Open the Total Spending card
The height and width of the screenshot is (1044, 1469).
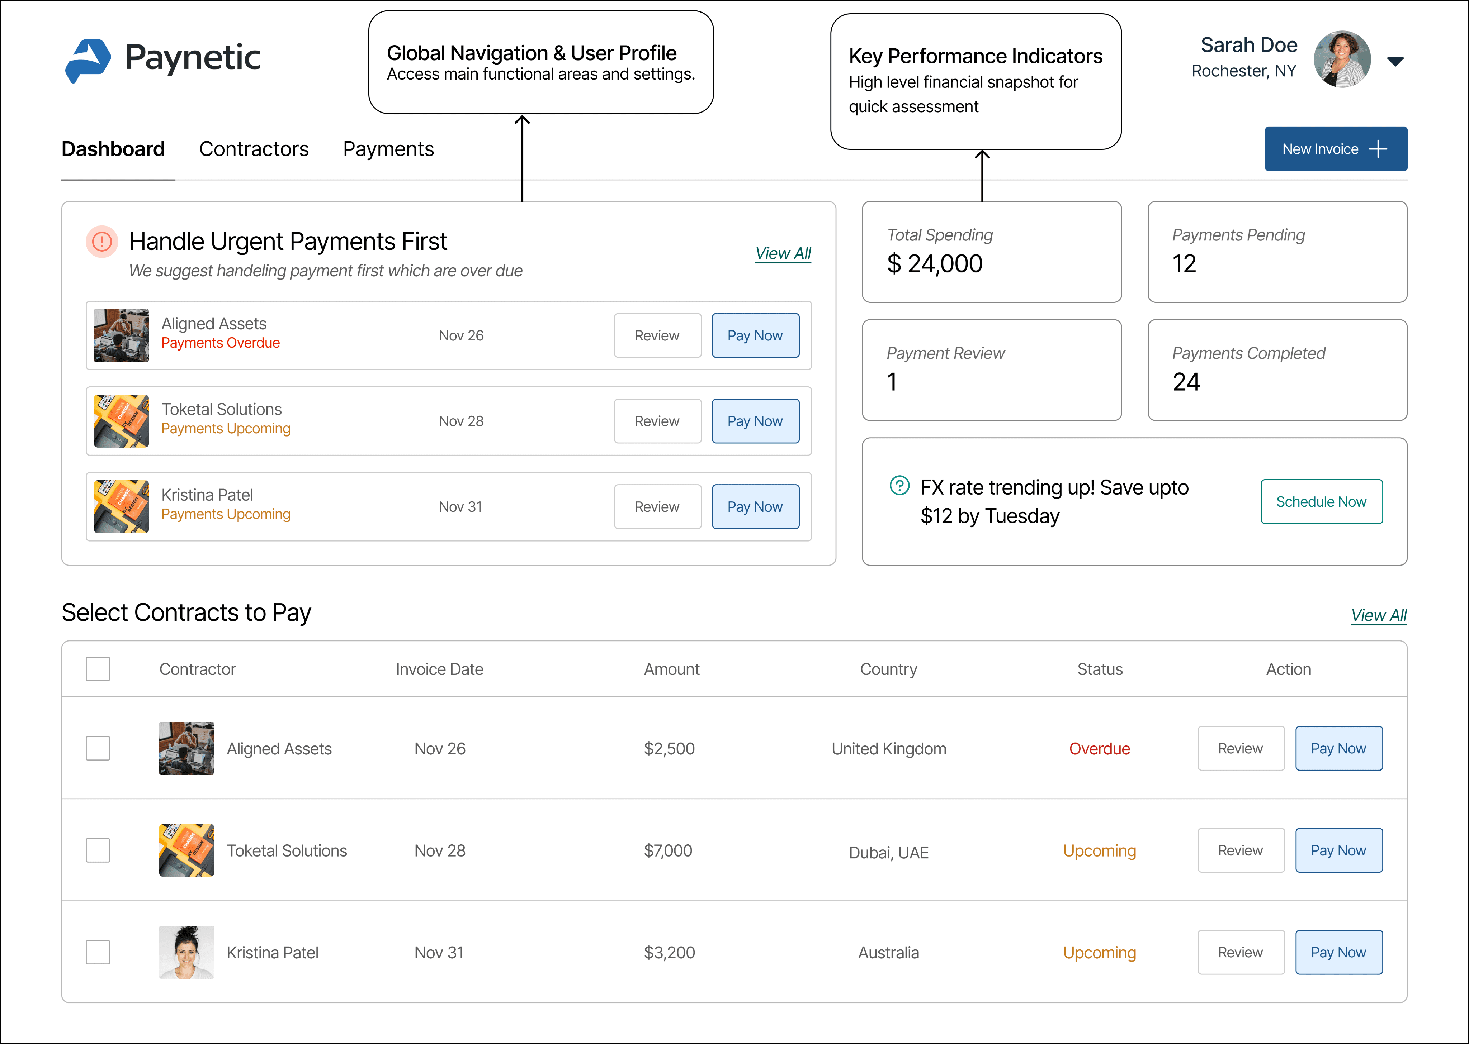pos(991,251)
